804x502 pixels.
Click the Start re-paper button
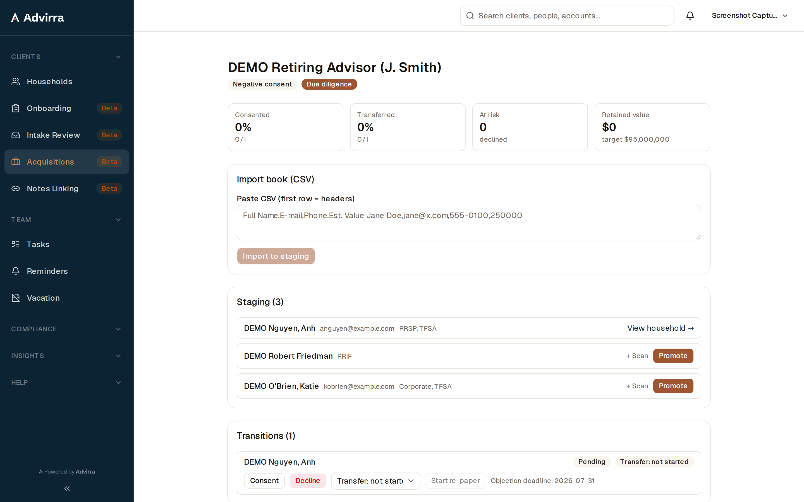click(455, 481)
